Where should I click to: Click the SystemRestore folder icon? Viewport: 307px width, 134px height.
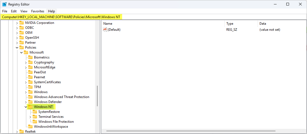35,112
